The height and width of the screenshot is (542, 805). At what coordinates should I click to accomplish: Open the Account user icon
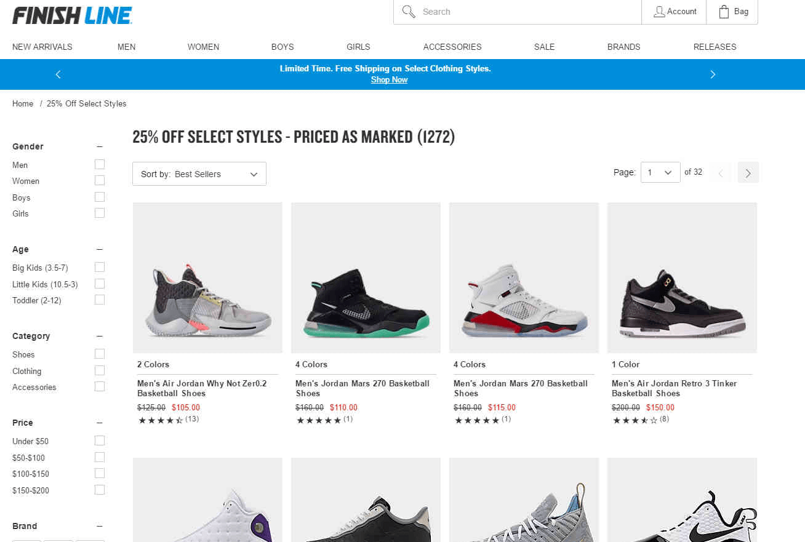(x=659, y=12)
